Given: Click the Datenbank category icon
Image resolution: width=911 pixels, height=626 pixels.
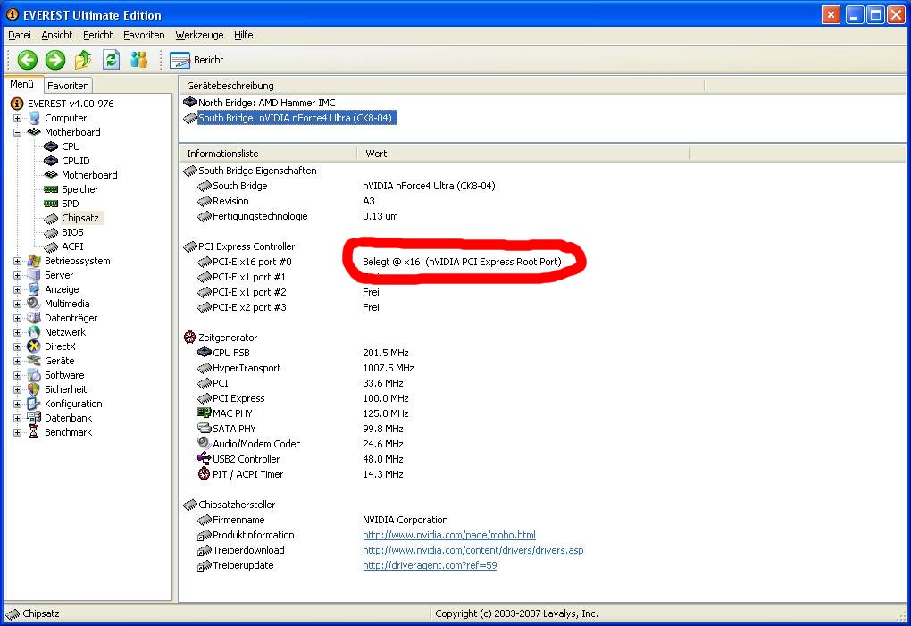Looking at the screenshot, I should (x=34, y=418).
